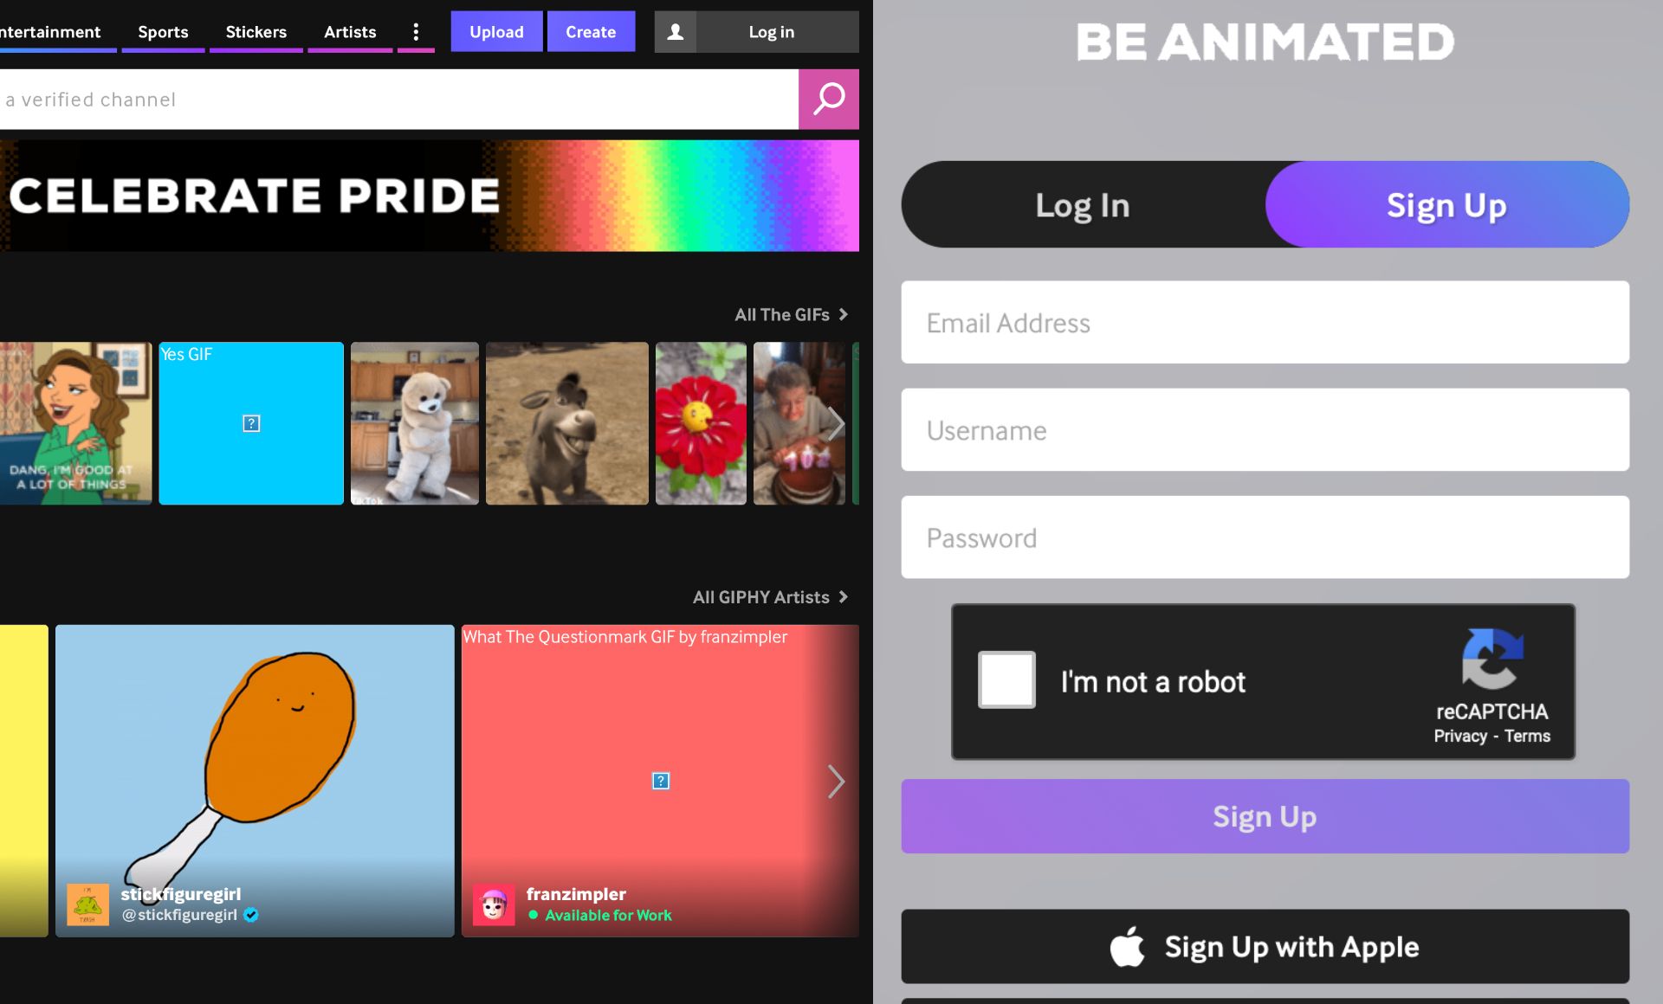The image size is (1663, 1004).
Task: Click stickfiguregirl's frog avatar icon
Action: point(87,905)
